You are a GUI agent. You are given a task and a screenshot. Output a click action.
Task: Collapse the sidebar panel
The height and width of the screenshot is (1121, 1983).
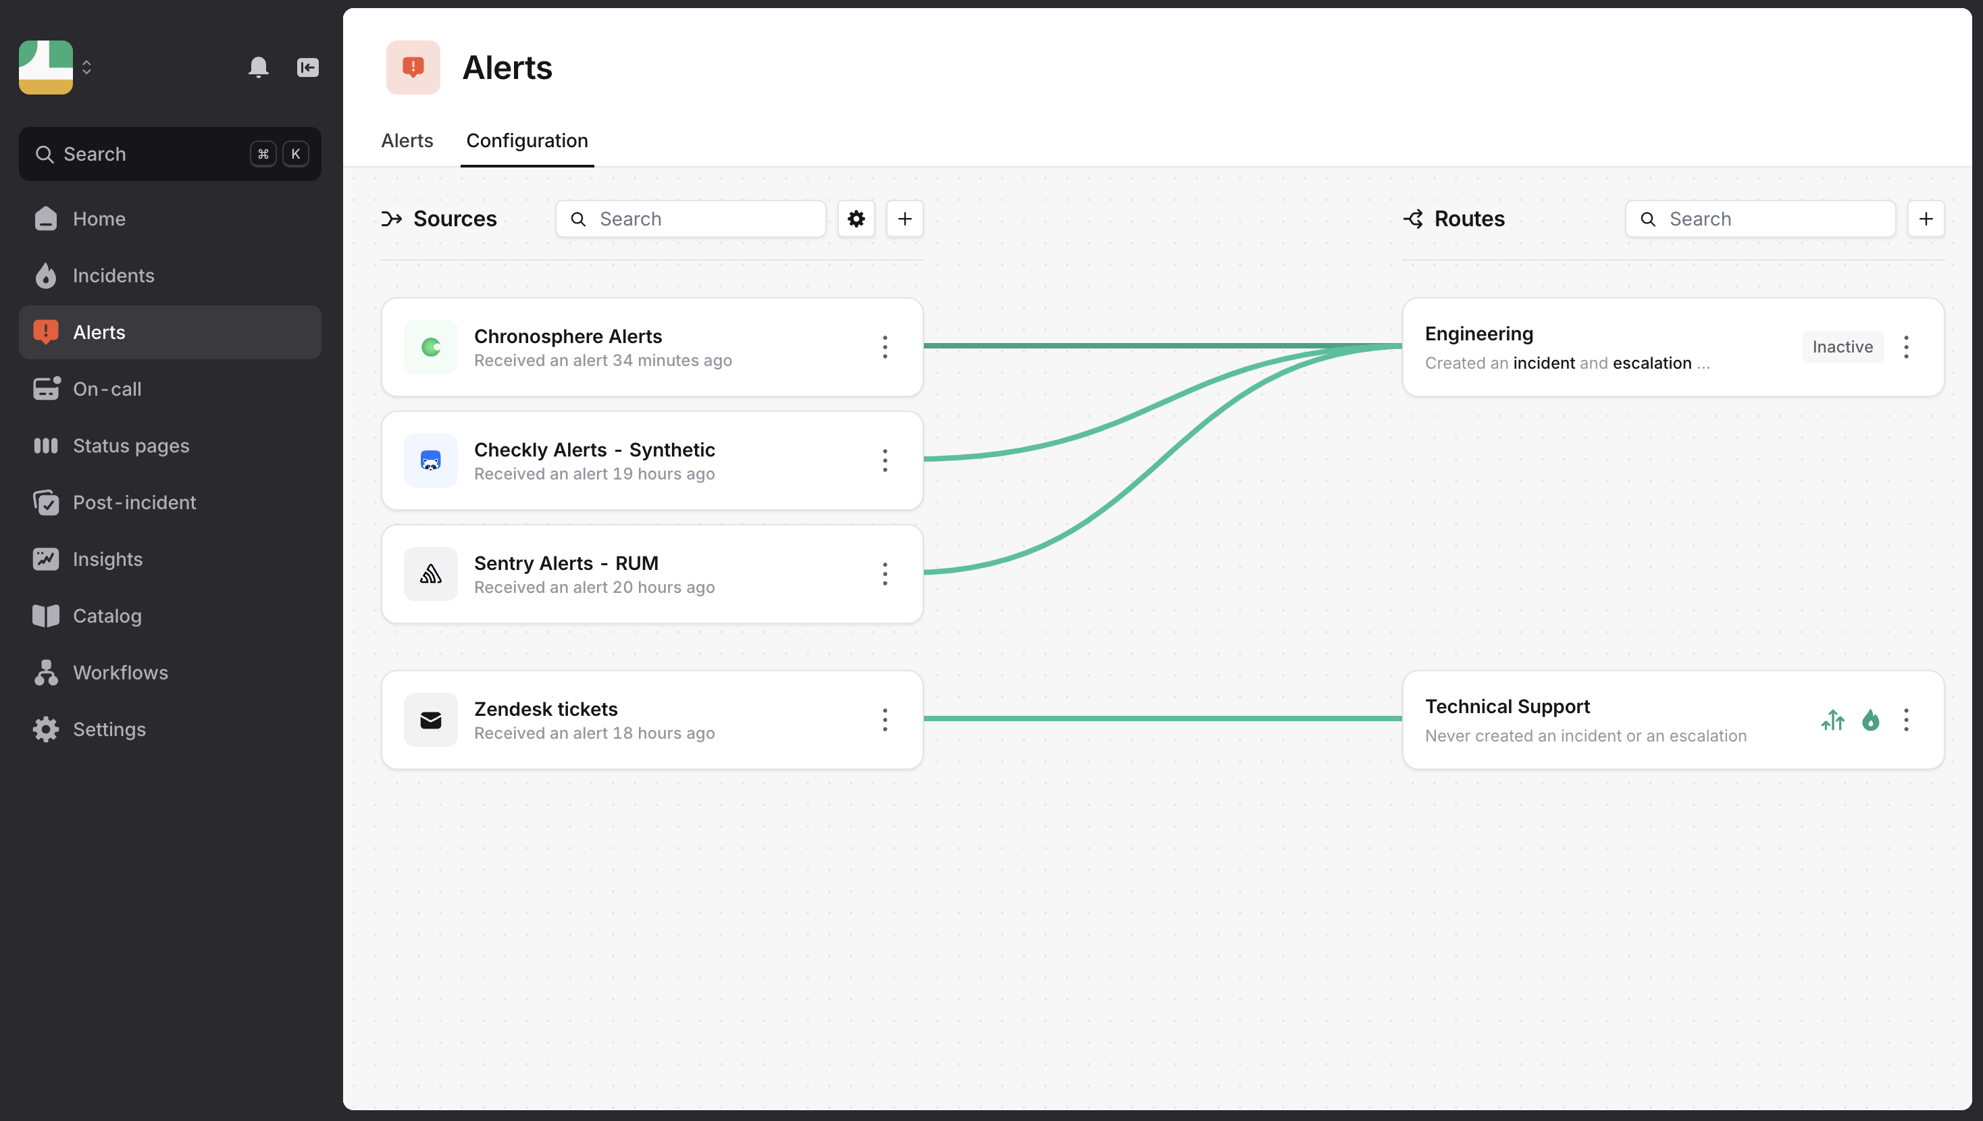click(x=308, y=68)
